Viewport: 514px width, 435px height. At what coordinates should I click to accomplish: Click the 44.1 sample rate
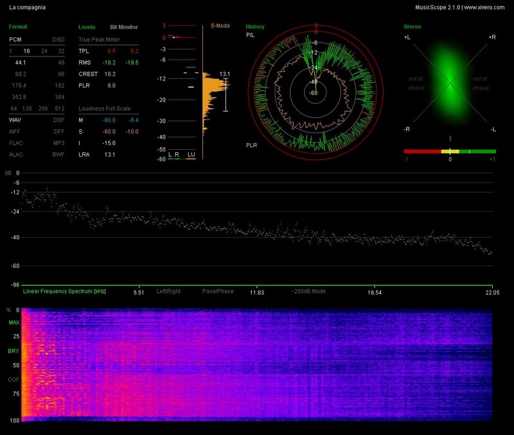[x=21, y=62]
